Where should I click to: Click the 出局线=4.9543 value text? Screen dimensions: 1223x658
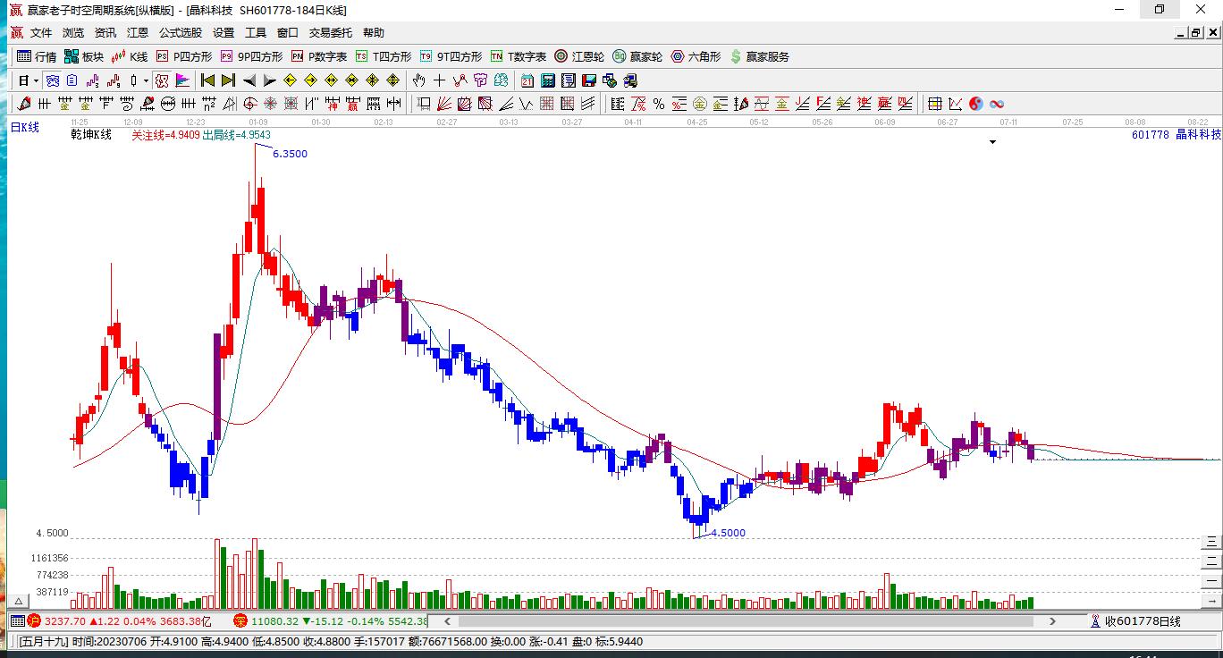coord(236,135)
